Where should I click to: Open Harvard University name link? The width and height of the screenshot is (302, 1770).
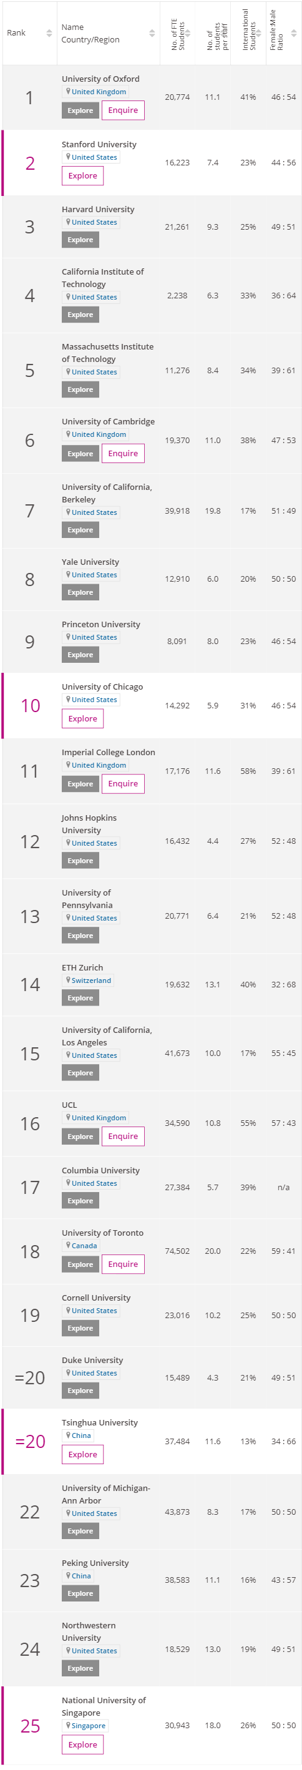98,210
